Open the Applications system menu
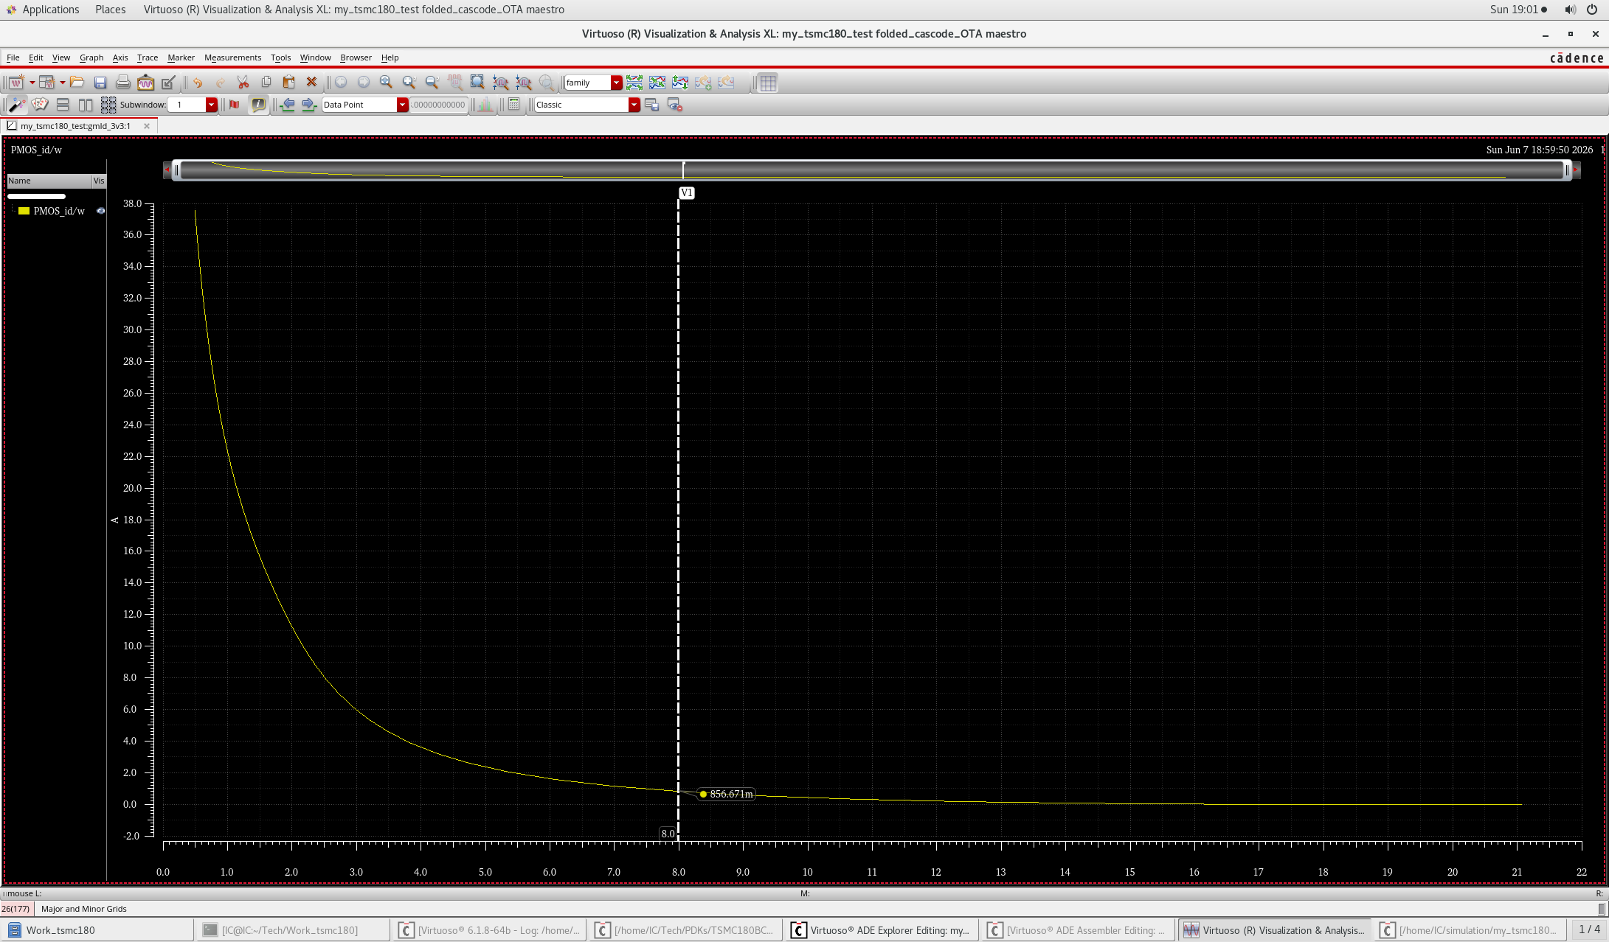This screenshot has width=1609, height=942. (50, 10)
